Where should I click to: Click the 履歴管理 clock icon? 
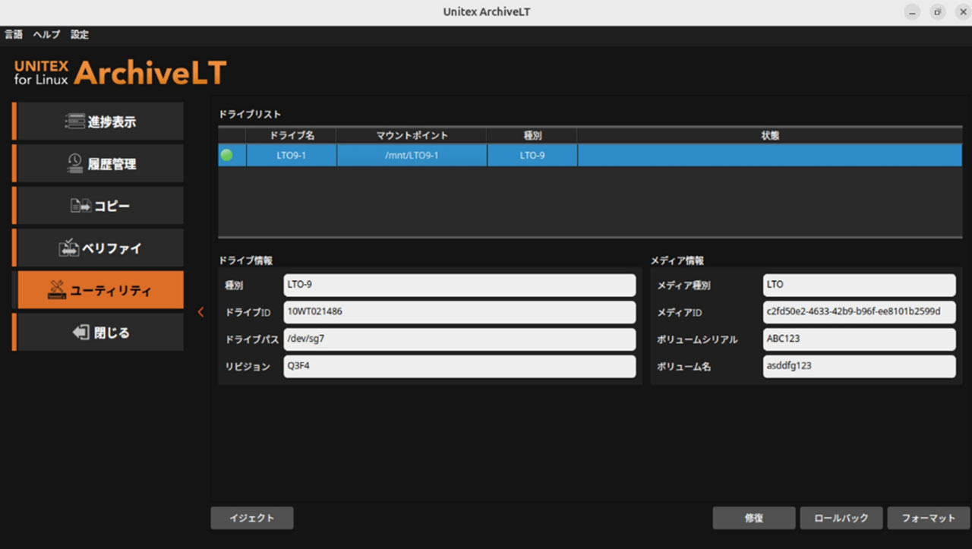[75, 163]
